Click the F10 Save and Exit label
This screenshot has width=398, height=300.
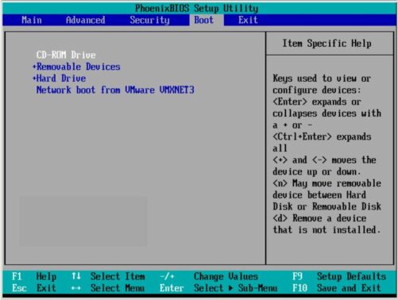point(337,288)
